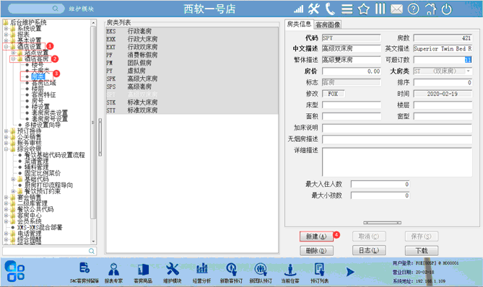Click the 日志(L) button
Viewport: 483px width, 287px height.
pos(369,251)
